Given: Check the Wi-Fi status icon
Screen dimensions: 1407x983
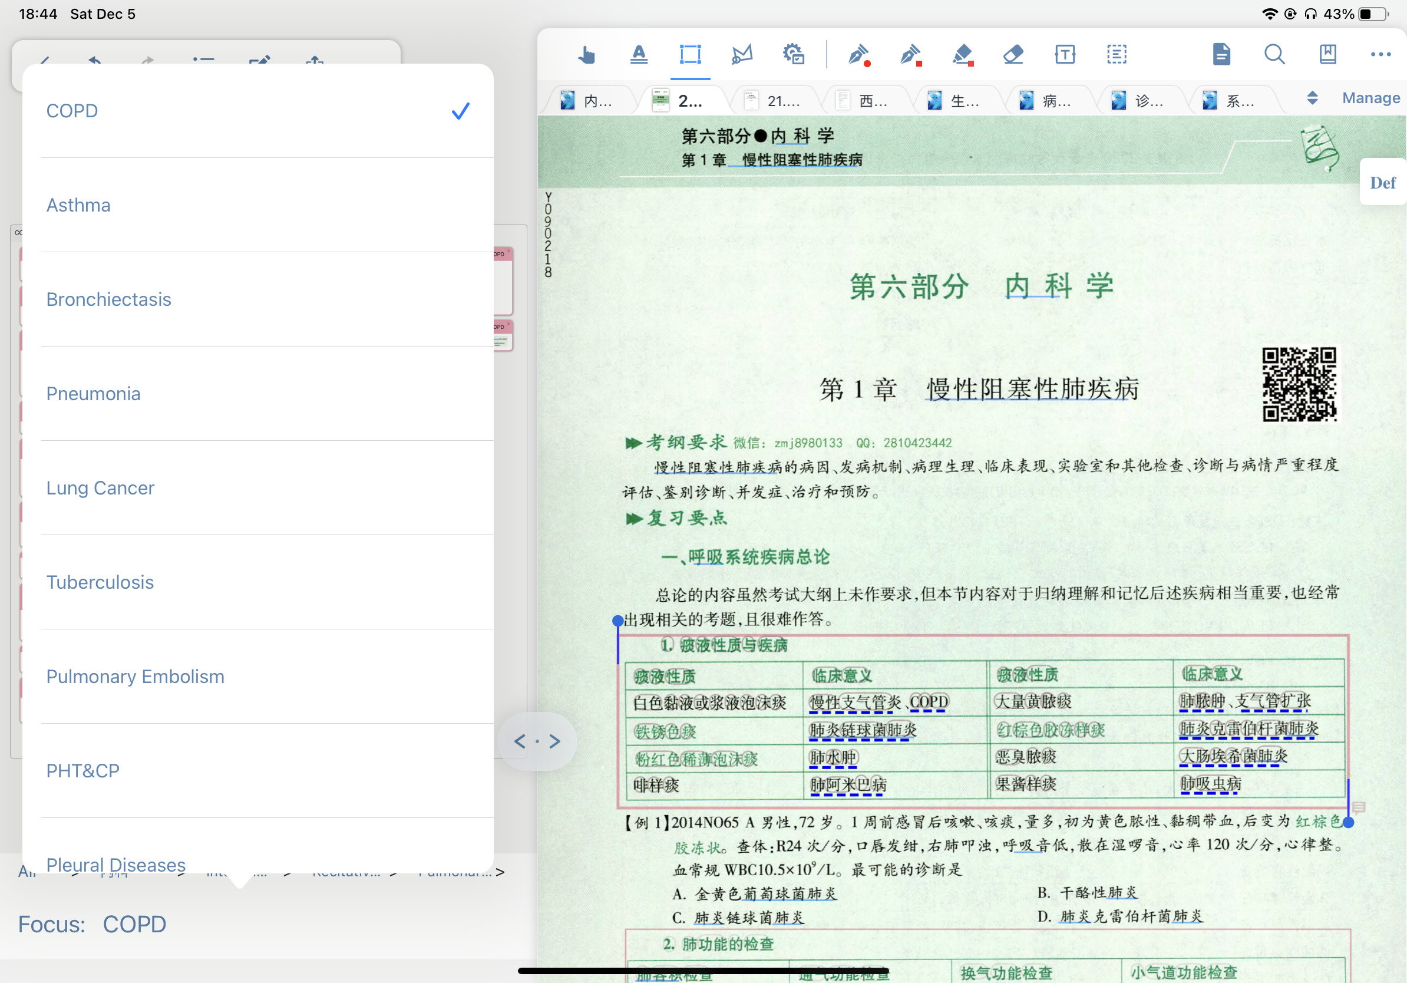Looking at the screenshot, I should [1269, 14].
